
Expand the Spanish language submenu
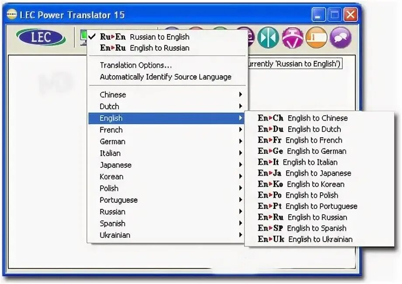pyautogui.click(x=167, y=224)
